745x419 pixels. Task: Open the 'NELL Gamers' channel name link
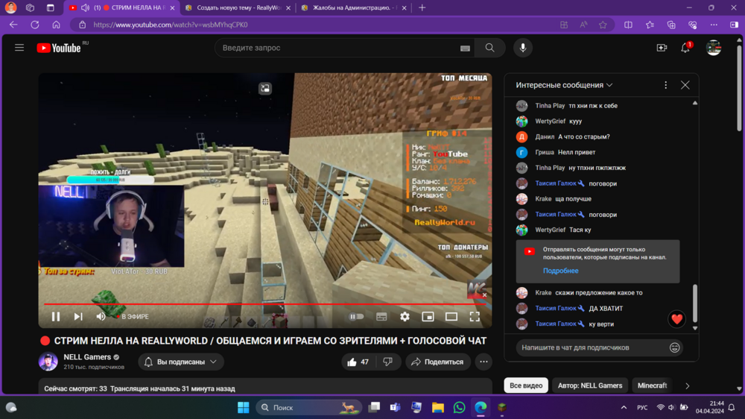[87, 356]
